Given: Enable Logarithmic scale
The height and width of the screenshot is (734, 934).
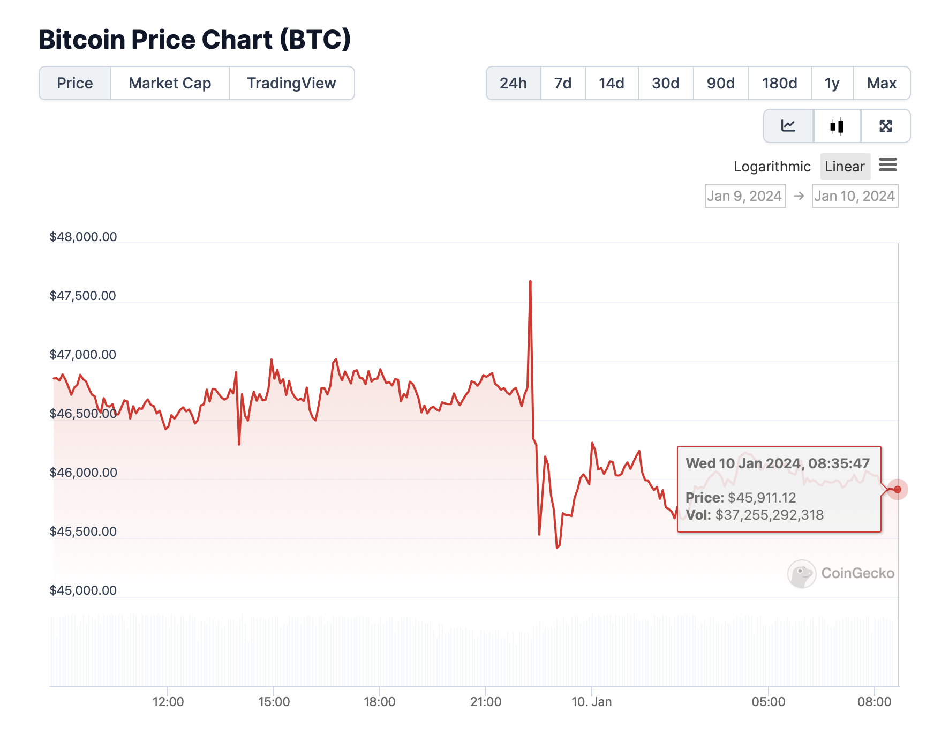Looking at the screenshot, I should [x=772, y=167].
